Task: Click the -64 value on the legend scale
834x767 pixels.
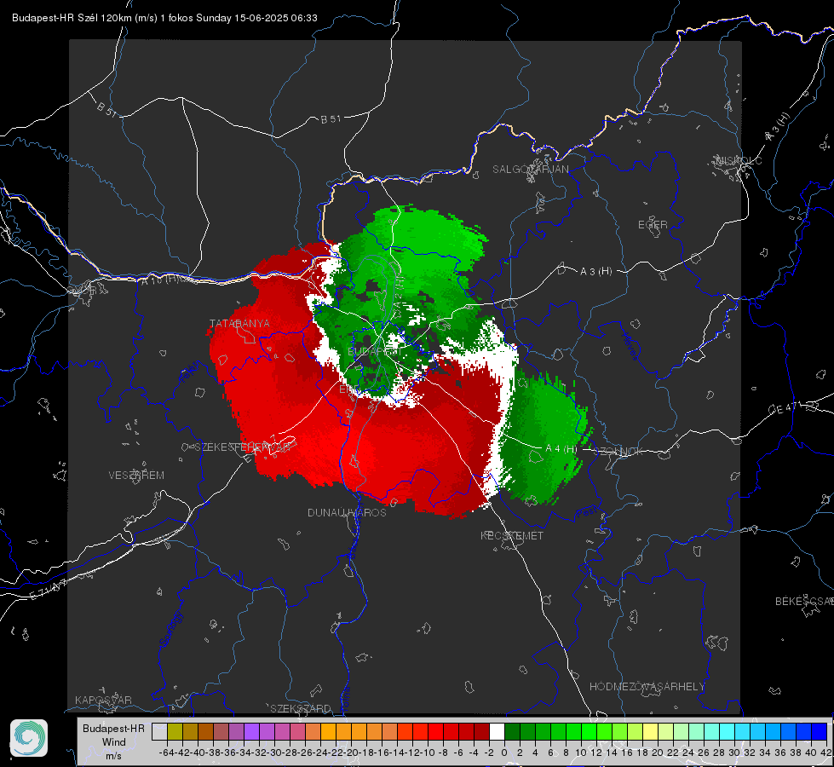Action: [166, 753]
